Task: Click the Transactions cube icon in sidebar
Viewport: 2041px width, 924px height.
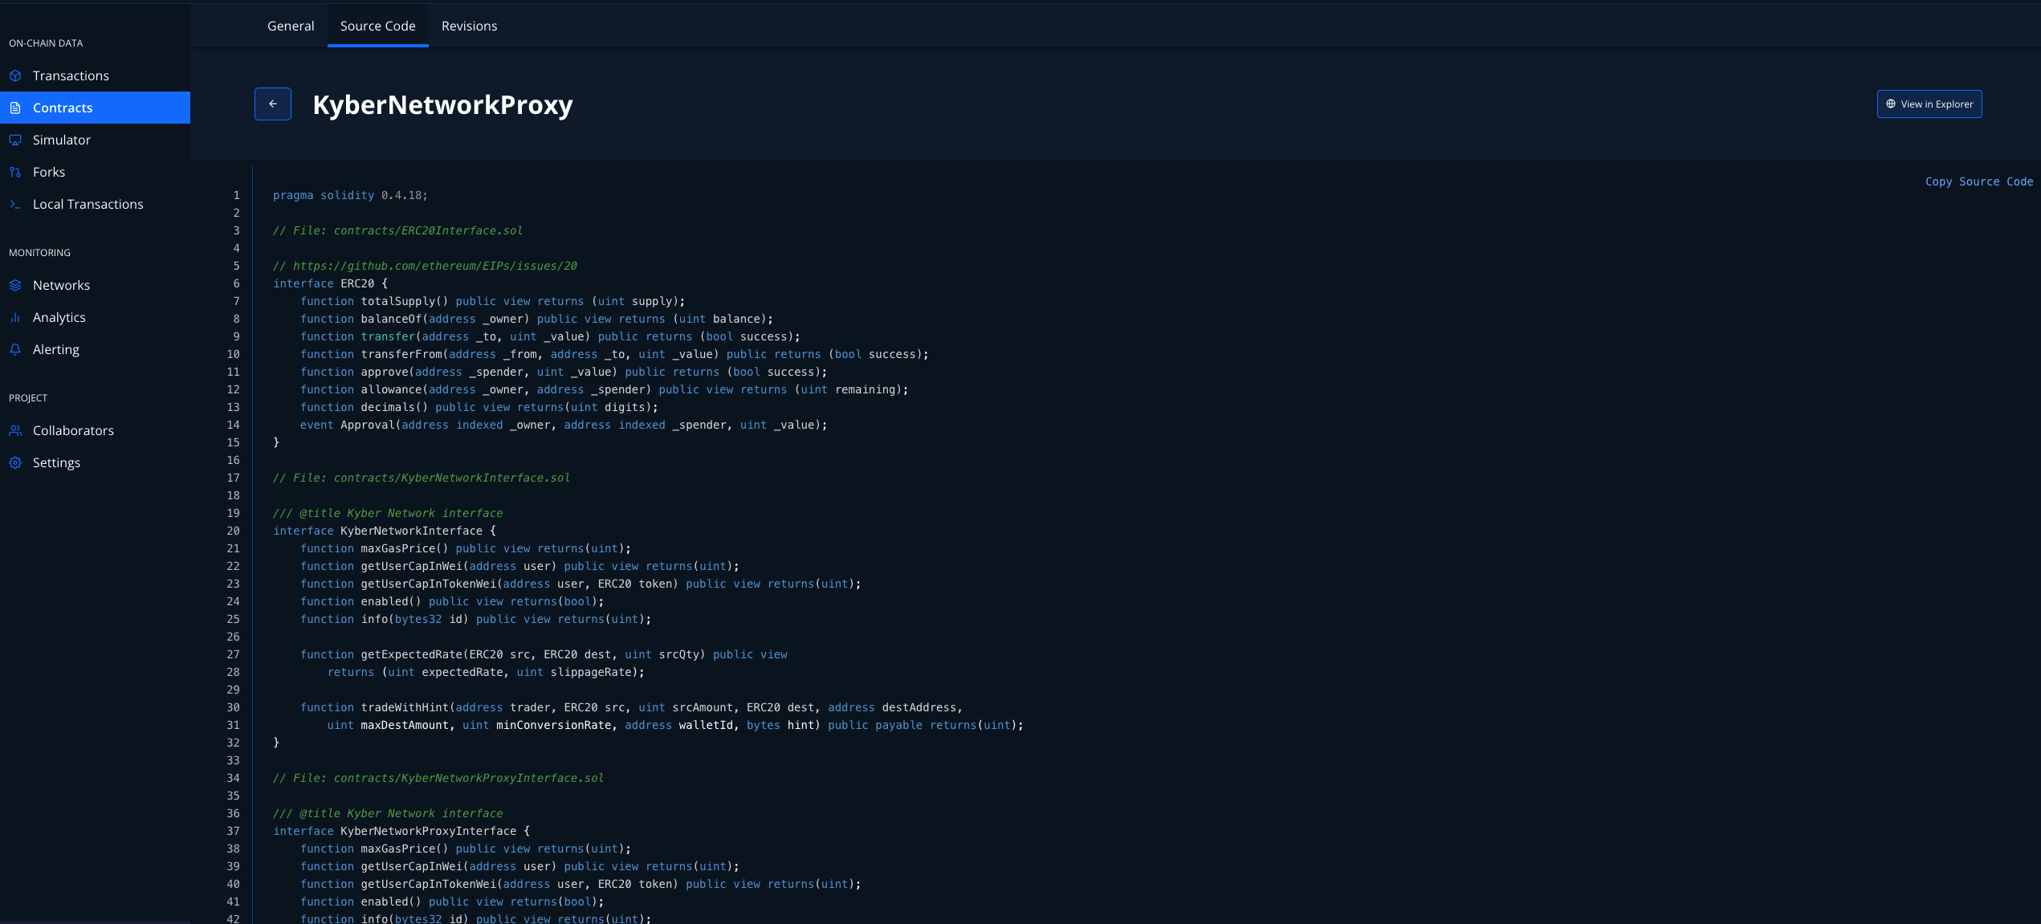Action: click(15, 75)
